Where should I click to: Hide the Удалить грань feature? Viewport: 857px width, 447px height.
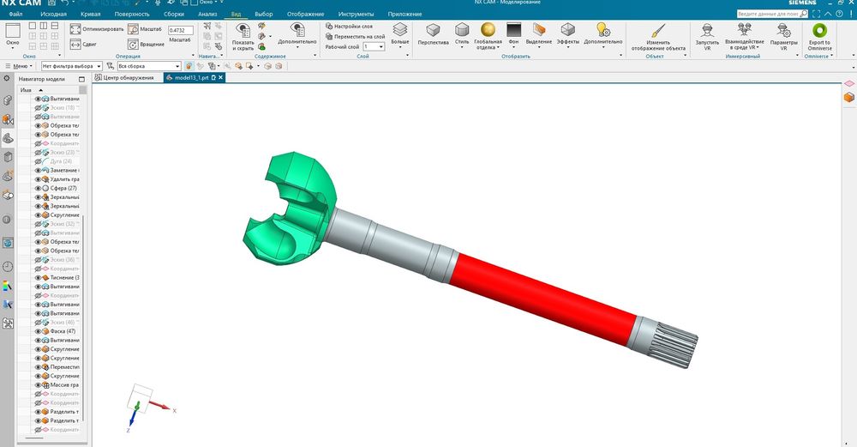(x=39, y=179)
